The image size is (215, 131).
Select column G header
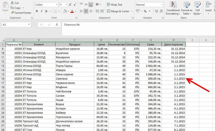click(150, 40)
